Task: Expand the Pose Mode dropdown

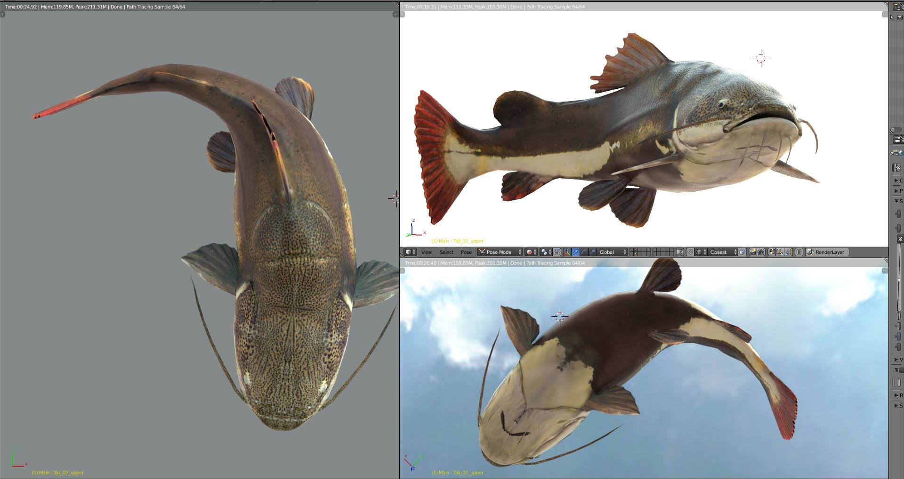Action: coord(500,252)
